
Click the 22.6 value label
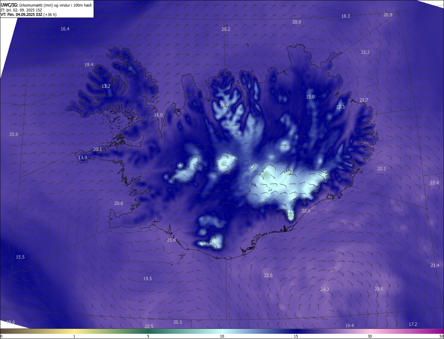[306, 211]
